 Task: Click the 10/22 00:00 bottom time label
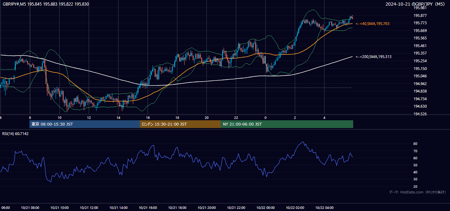[x=265, y=208]
